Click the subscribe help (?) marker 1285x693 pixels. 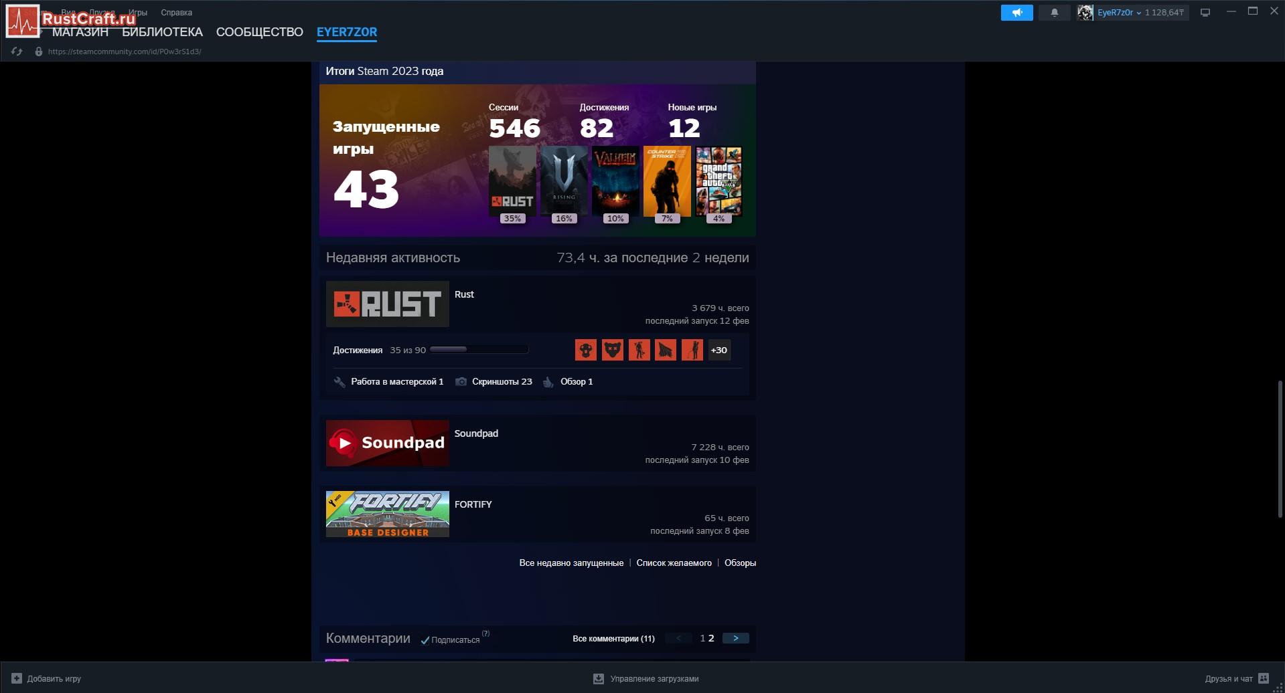click(485, 633)
